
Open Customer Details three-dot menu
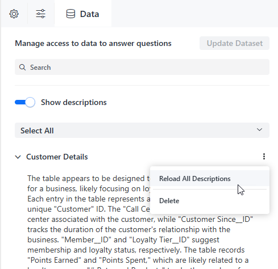[264, 157]
